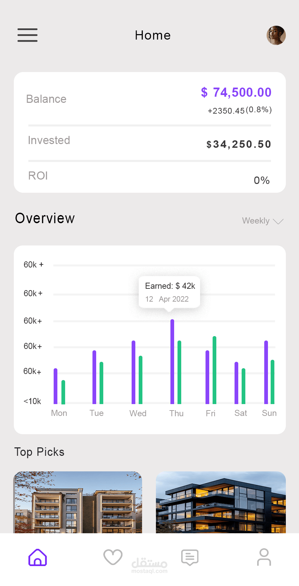Open favorites heart icon
This screenshot has height=586, width=299.
[113, 557]
